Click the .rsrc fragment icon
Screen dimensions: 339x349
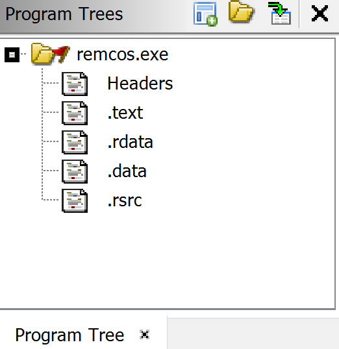pyautogui.click(x=75, y=200)
